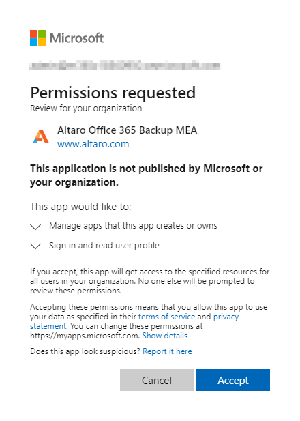
Task: Click the This app would like to label
Action: pos(80,207)
